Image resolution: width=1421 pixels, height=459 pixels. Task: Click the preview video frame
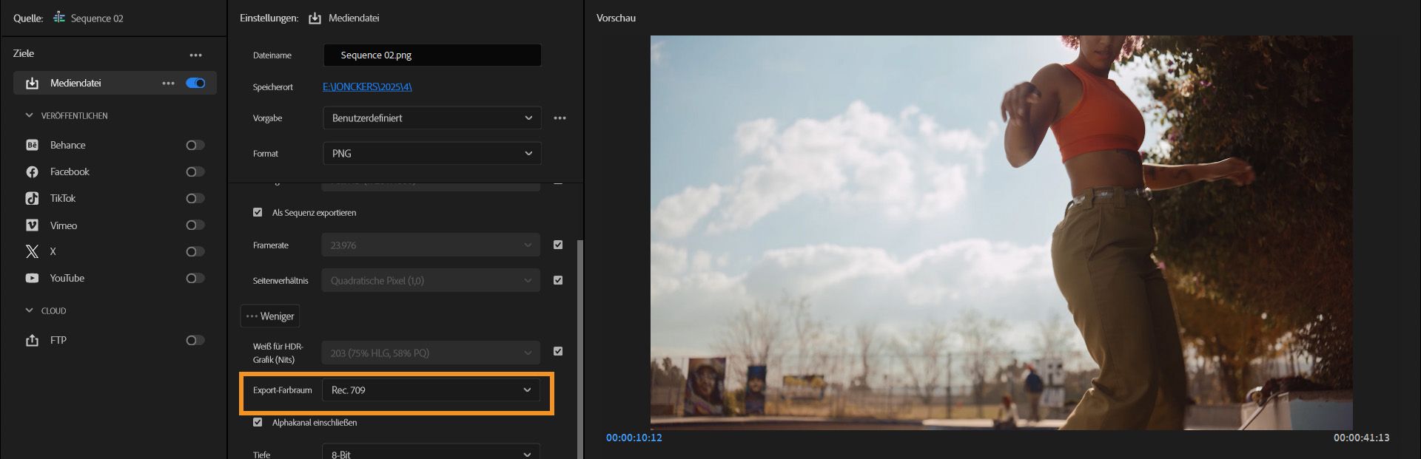1001,232
